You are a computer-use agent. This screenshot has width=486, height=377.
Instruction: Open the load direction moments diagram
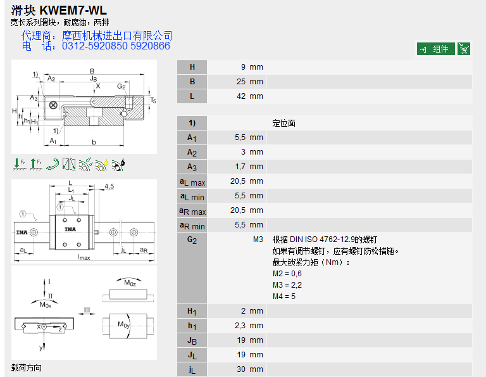click(x=84, y=313)
